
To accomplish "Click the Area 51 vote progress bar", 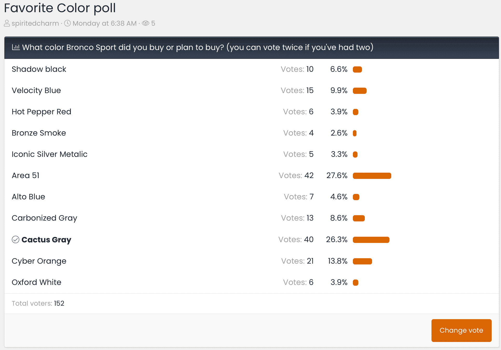I will [372, 176].
